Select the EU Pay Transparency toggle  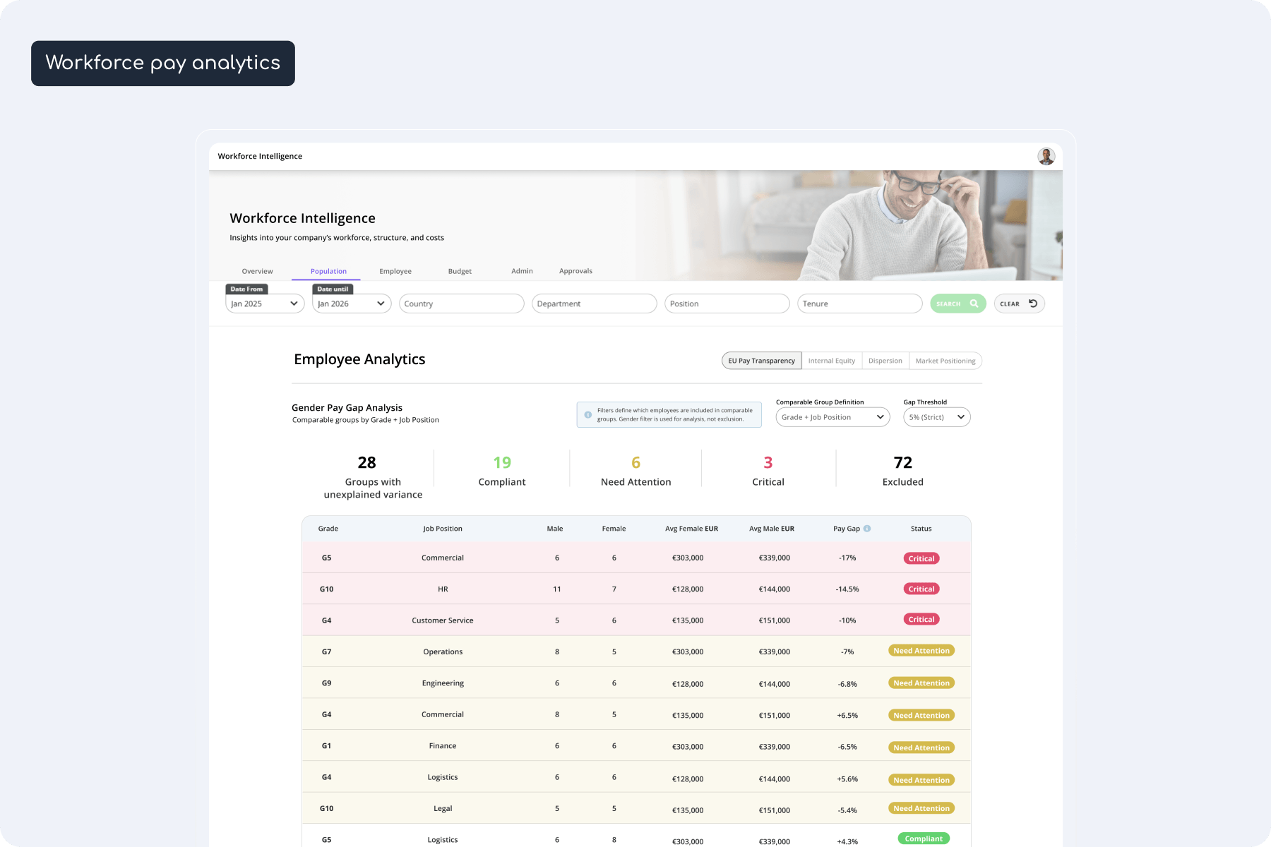pyautogui.click(x=761, y=361)
